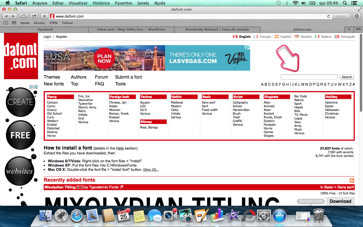Open Launchpad rocket in the Dock
This screenshot has width=363, height=227.
pyautogui.click(x=61, y=216)
